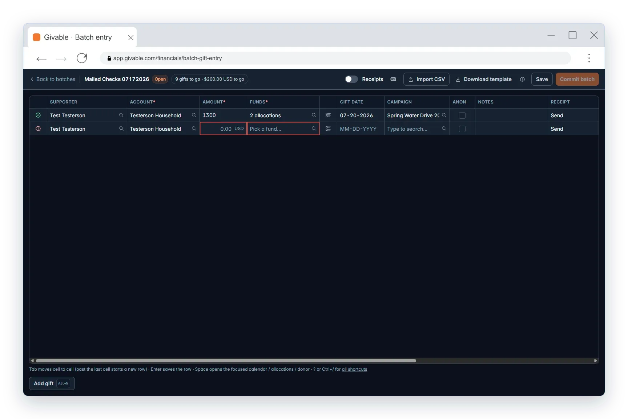Open the 2 allocations funds dropdown

coord(283,115)
